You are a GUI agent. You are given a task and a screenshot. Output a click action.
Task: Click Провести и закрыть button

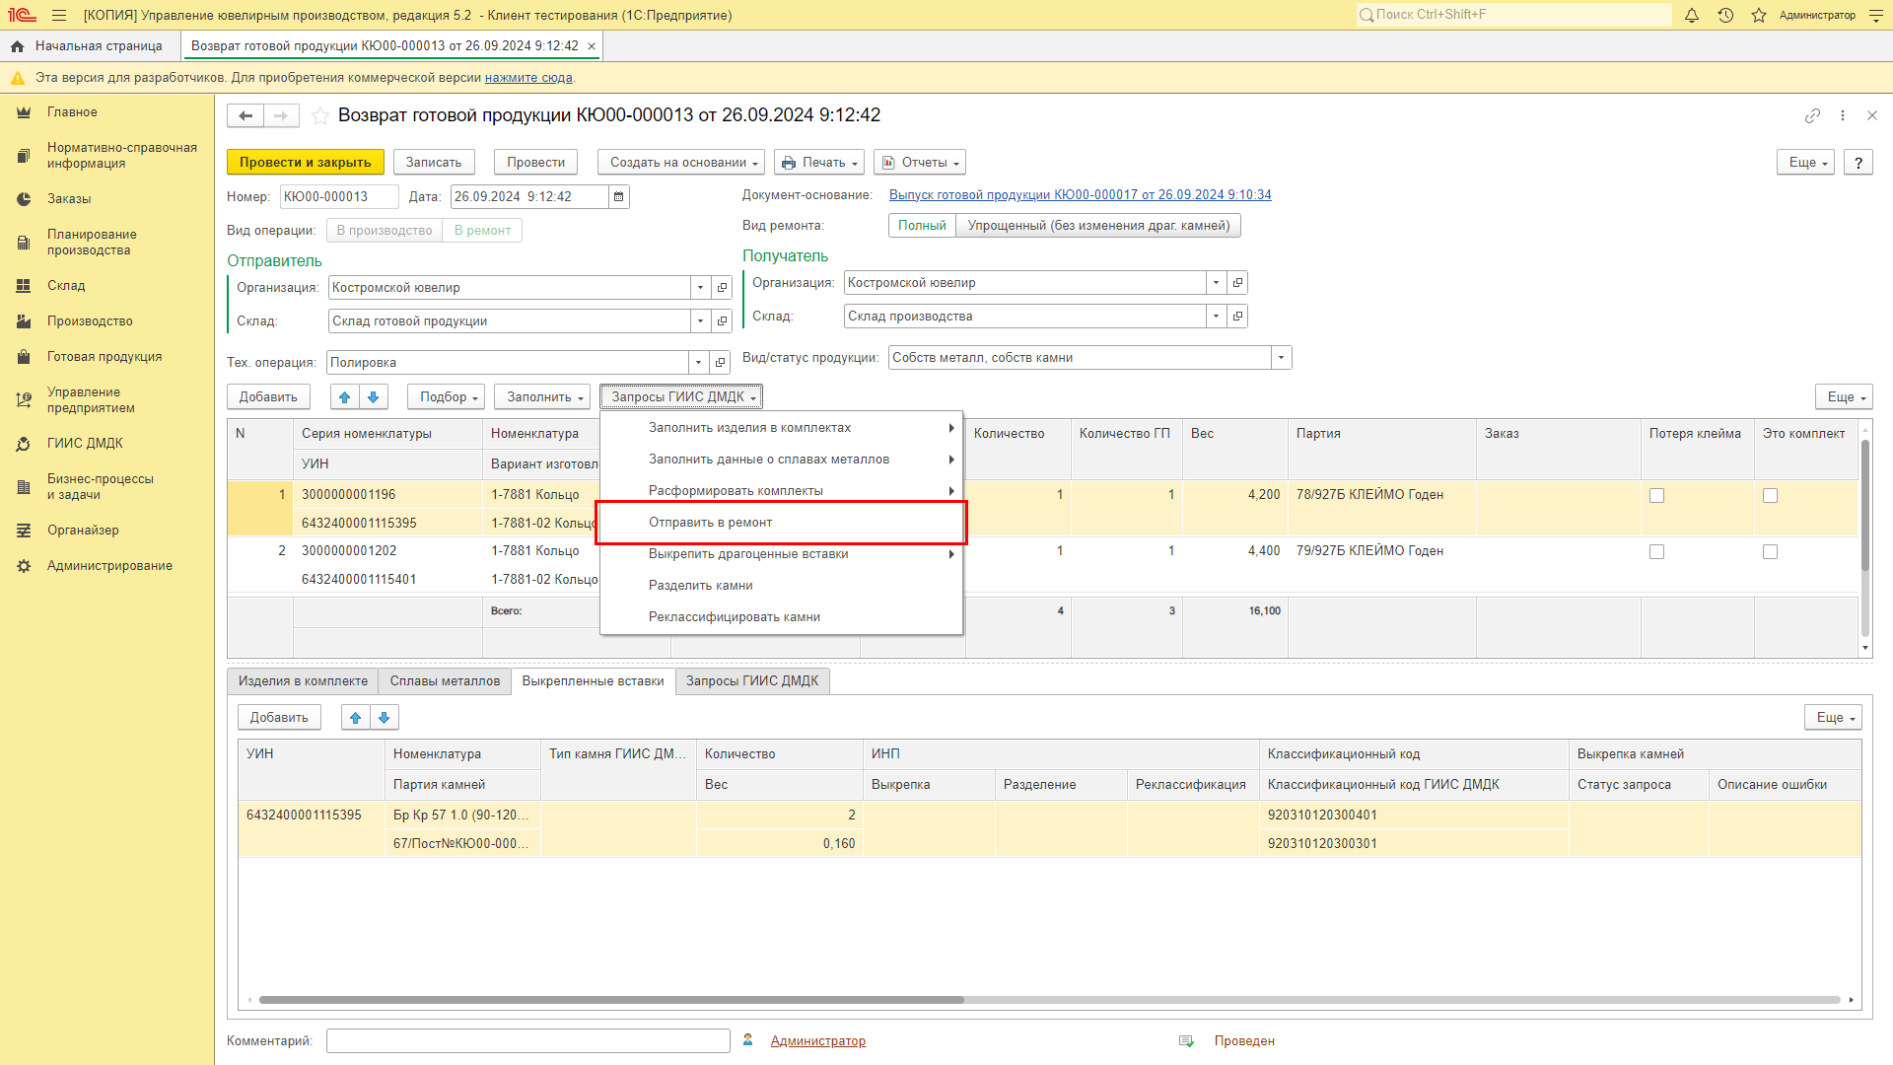305,163
